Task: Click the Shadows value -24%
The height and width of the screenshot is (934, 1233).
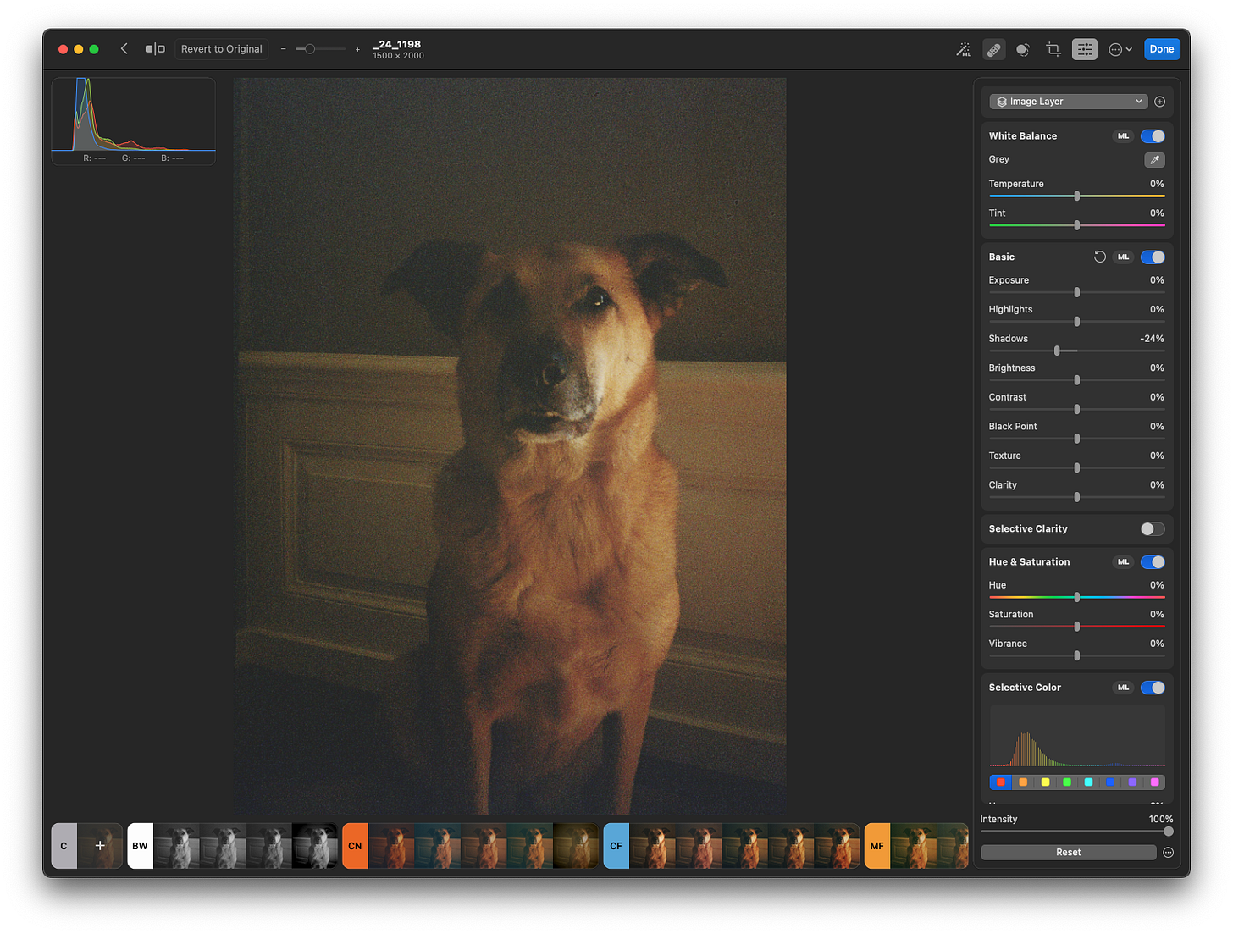Action: 1152,339
